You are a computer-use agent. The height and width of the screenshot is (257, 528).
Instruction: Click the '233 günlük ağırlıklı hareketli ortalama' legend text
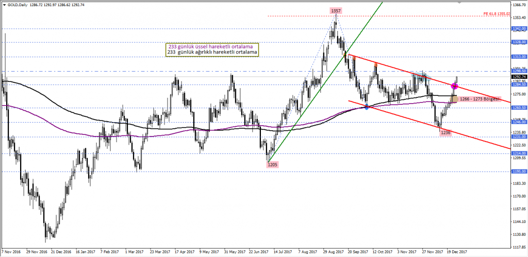pyautogui.click(x=212, y=53)
